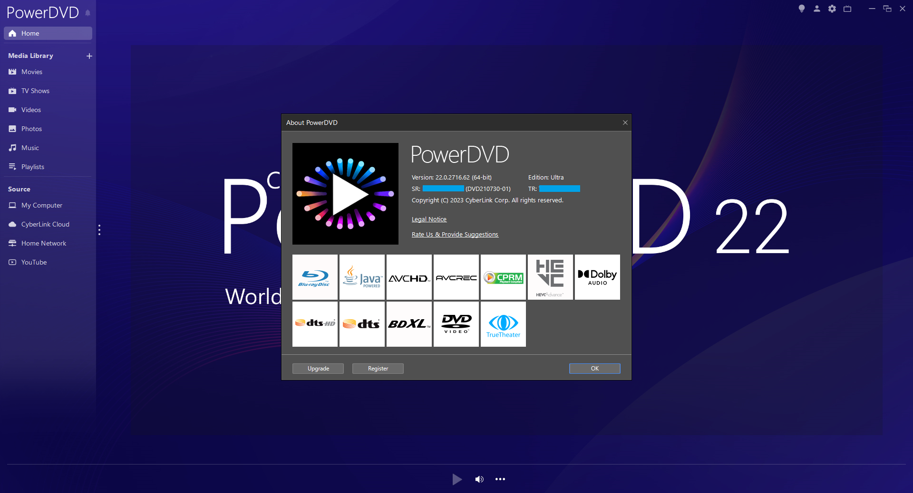Screen dimensions: 913x493
Task: Switch to TV mode icon
Action: [x=847, y=9]
